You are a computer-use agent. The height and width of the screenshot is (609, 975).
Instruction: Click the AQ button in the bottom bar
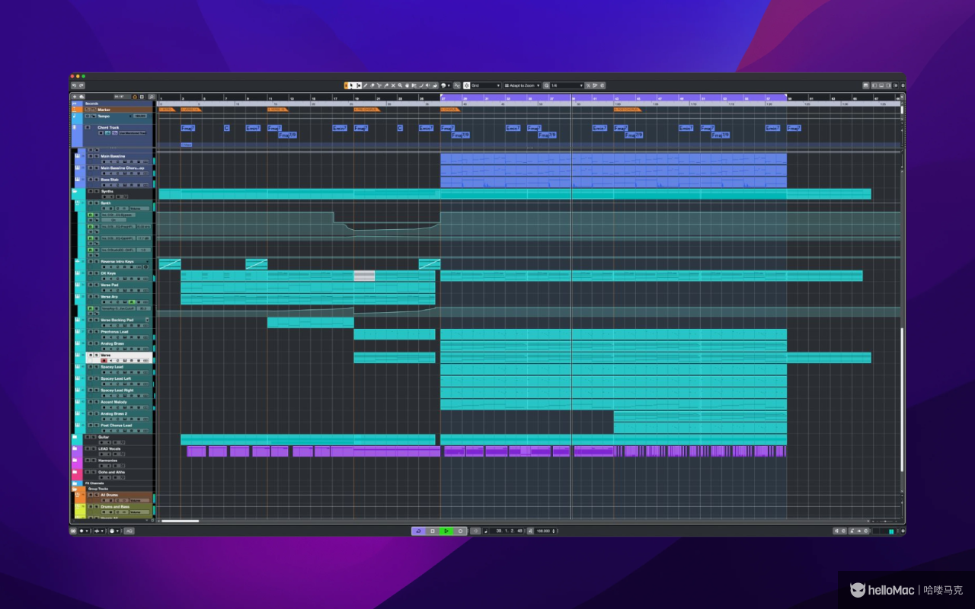pyautogui.click(x=129, y=531)
